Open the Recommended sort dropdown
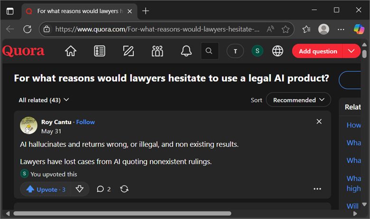Image resolution: width=370 pixels, height=219 pixels. click(298, 100)
